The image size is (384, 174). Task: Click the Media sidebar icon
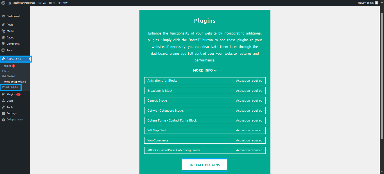click(3, 31)
